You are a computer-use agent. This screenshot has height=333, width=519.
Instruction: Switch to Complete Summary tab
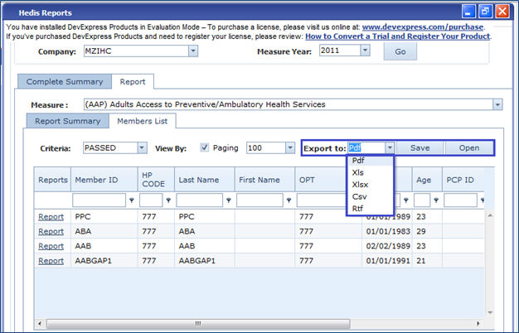click(x=65, y=81)
